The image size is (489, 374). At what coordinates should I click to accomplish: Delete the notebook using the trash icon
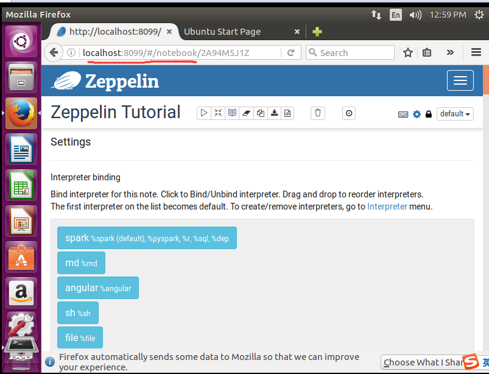pos(318,113)
